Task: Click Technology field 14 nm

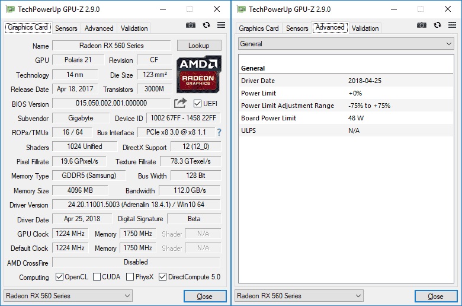Action: (75, 75)
